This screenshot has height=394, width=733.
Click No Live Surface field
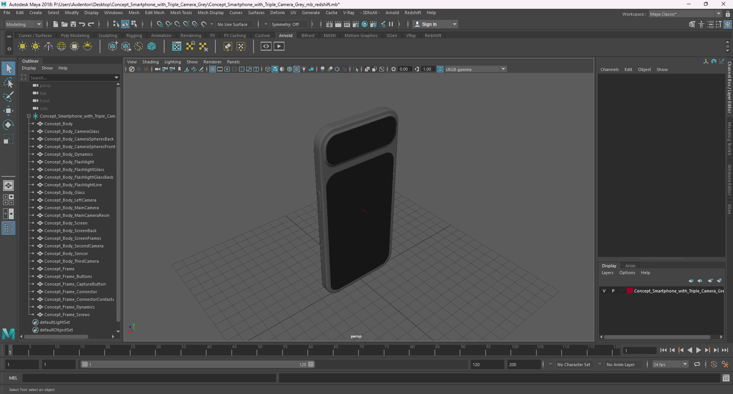click(234, 24)
